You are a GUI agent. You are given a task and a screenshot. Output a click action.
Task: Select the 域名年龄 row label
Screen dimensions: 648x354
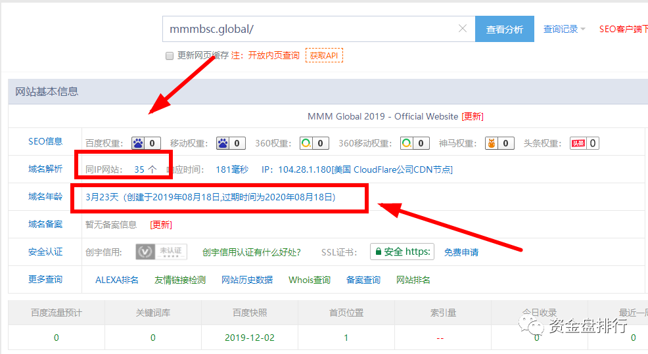[45, 196]
